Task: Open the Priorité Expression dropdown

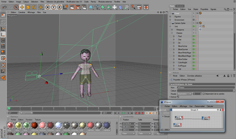Action: click(x=184, y=94)
